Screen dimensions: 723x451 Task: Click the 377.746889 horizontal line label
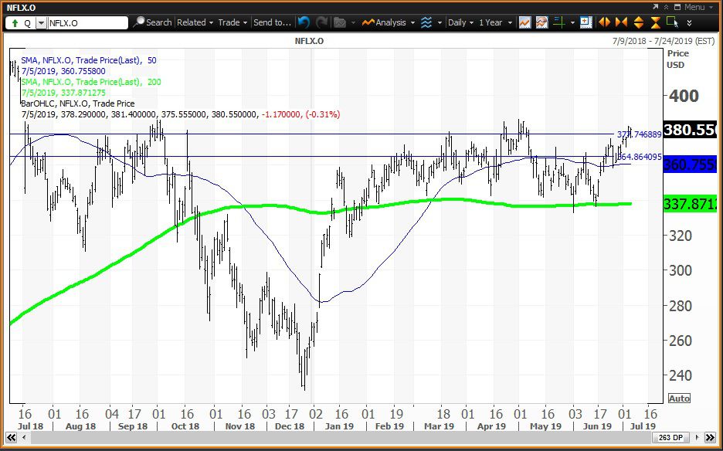639,134
